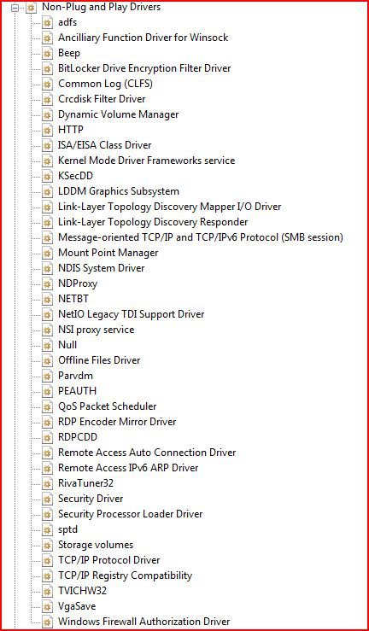Select the QoS Packet Scheduler driver
Screen dimensions: 369x631
coord(108,406)
